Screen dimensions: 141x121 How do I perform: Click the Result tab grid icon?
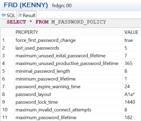(x=19, y=15)
